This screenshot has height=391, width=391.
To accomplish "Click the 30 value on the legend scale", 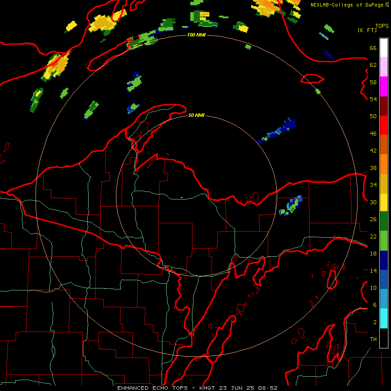I will 373,202.
